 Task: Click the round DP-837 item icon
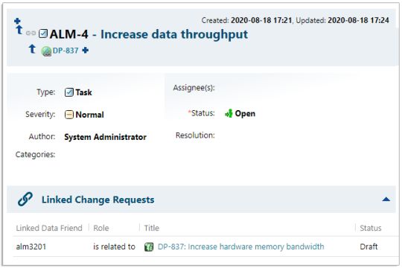coord(46,51)
